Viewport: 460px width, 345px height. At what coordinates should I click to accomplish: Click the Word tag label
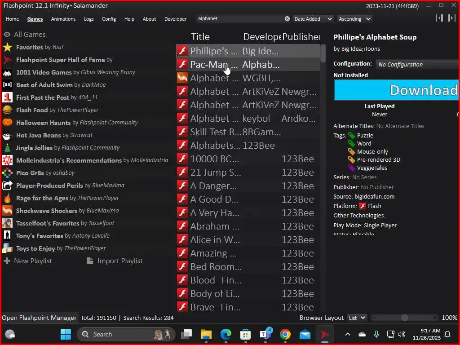coord(364,144)
